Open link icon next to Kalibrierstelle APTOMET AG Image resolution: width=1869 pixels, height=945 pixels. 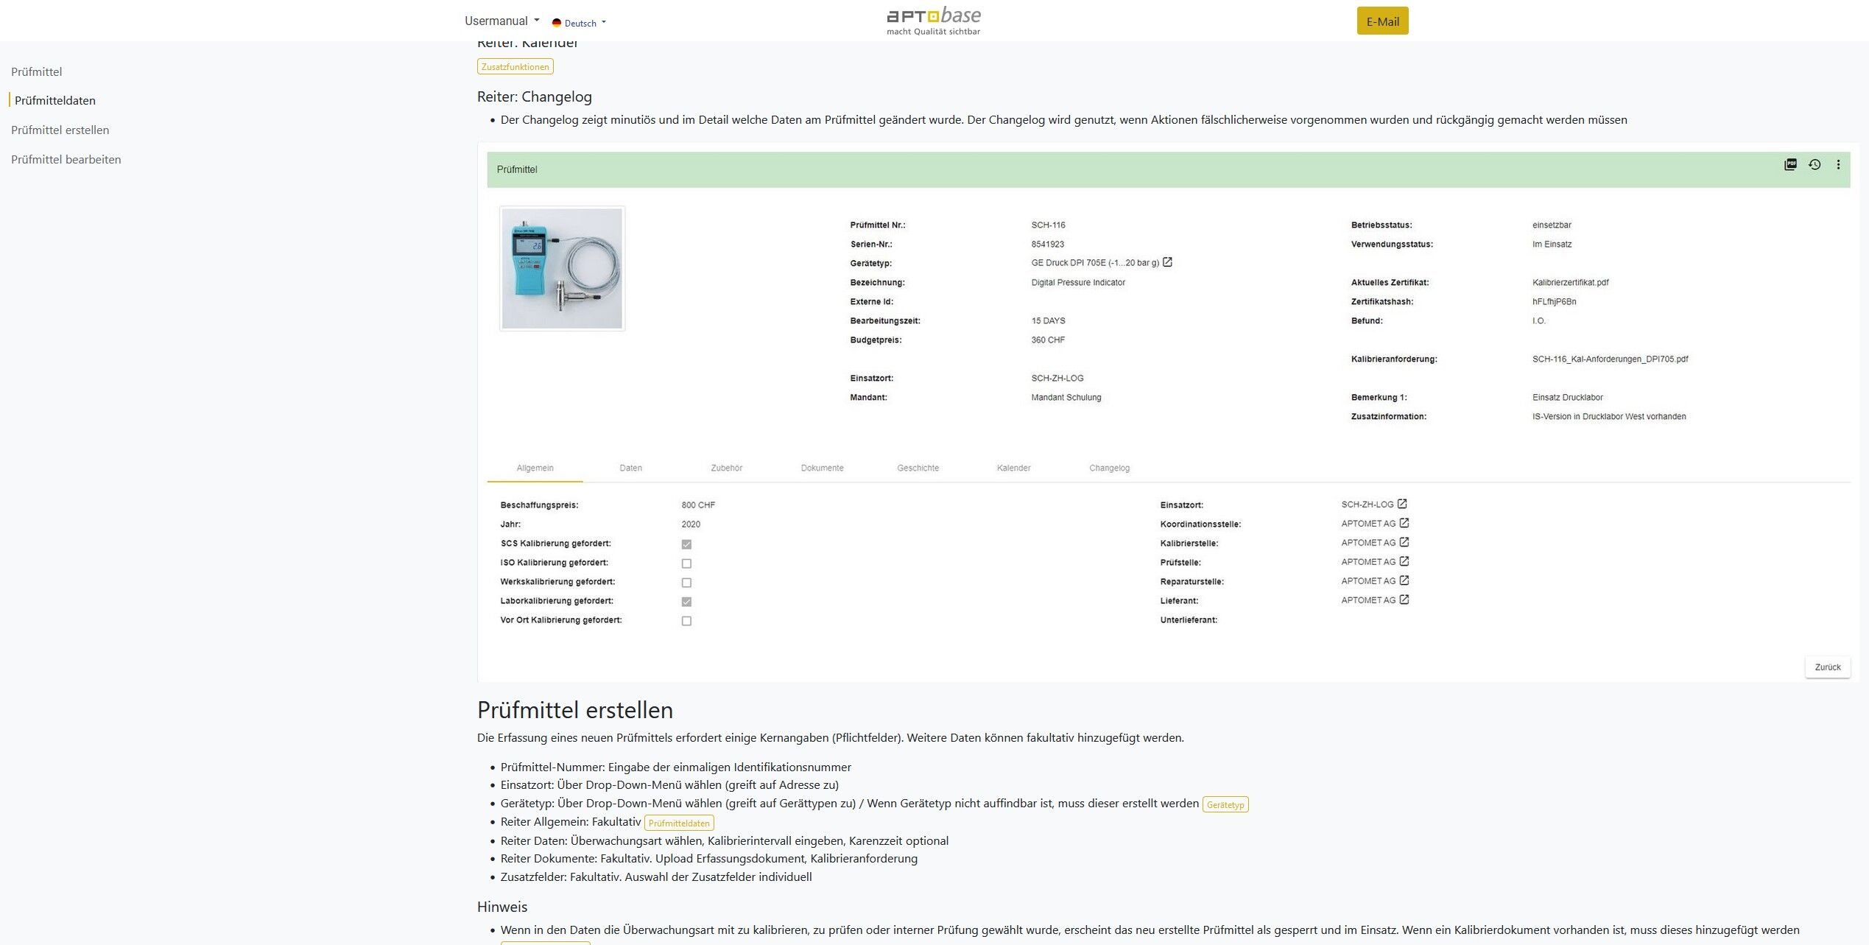pos(1404,542)
